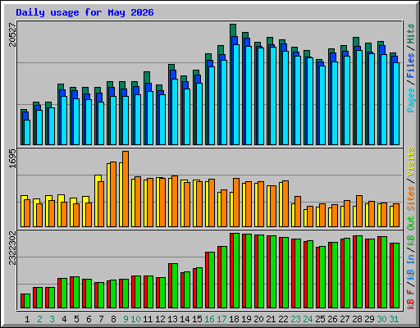Select the orange Visits bar for day 28

(359, 211)
